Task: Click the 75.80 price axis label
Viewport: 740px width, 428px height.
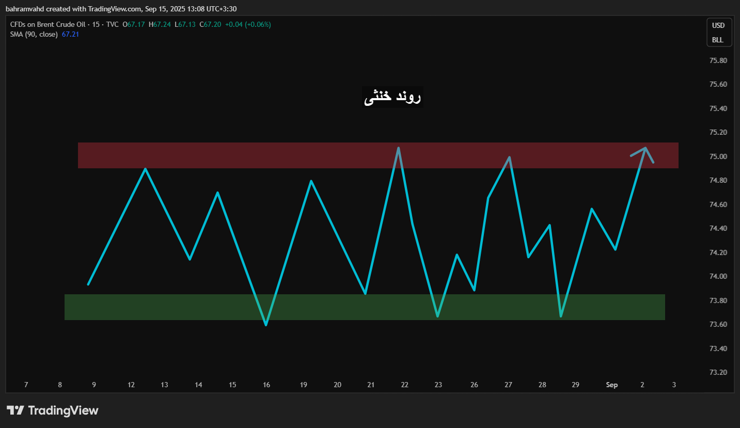Action: pyautogui.click(x=718, y=60)
